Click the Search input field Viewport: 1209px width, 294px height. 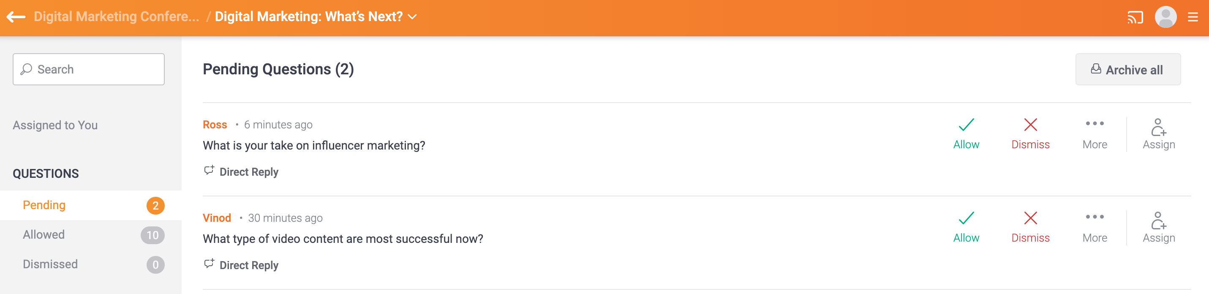point(89,70)
